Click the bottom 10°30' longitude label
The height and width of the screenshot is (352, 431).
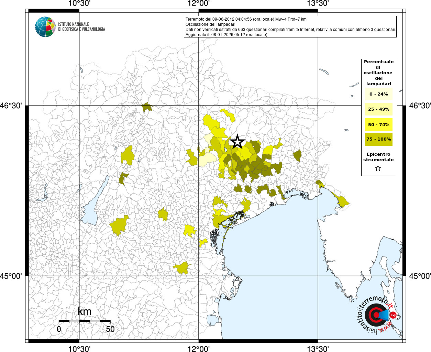pyautogui.click(x=79, y=349)
